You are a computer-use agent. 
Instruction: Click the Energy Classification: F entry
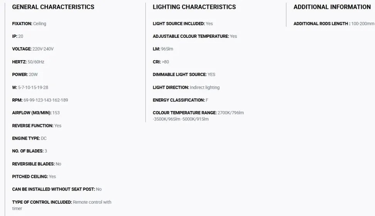pos(181,100)
